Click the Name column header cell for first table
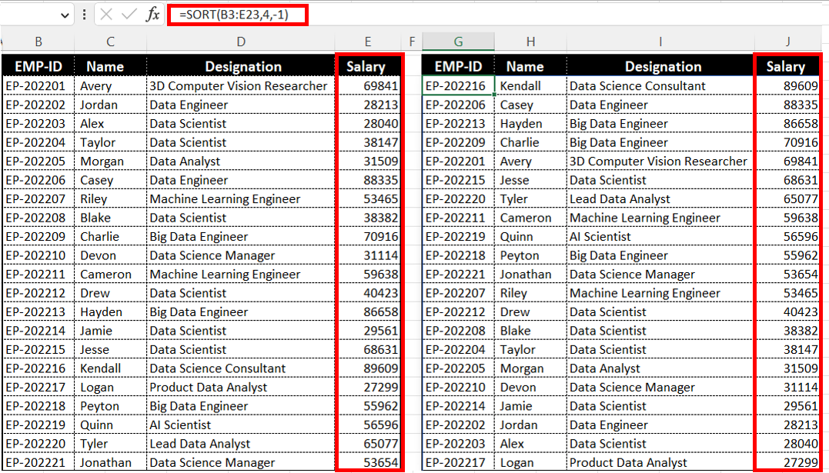Viewport: 829px width, 473px height. click(x=109, y=66)
